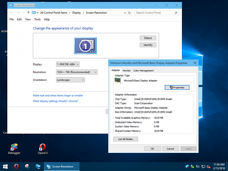Viewport: 228px width, 171px height.
Task: Switch to the Monitor tab
Action: 127,70
